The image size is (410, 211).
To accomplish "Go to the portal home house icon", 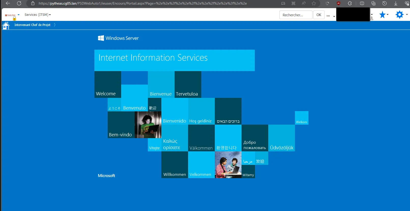I will (x=6, y=25).
